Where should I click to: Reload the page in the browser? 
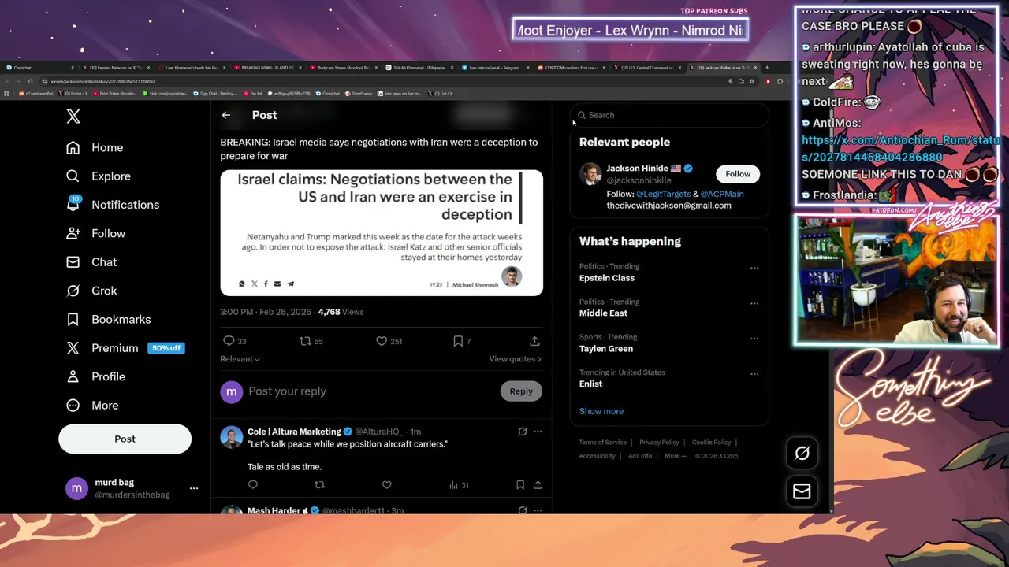[31, 81]
